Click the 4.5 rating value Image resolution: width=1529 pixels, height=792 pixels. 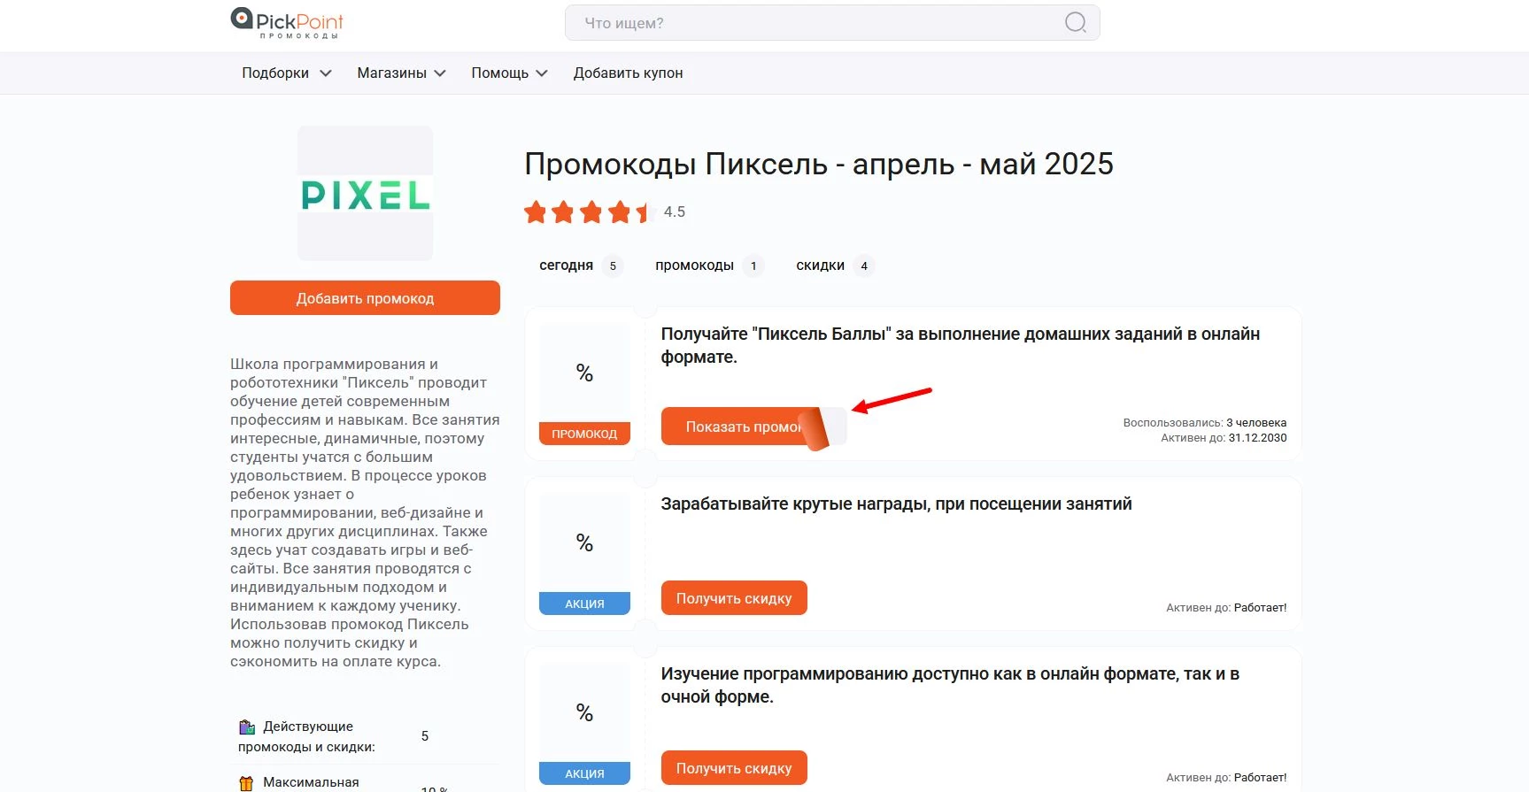click(675, 212)
